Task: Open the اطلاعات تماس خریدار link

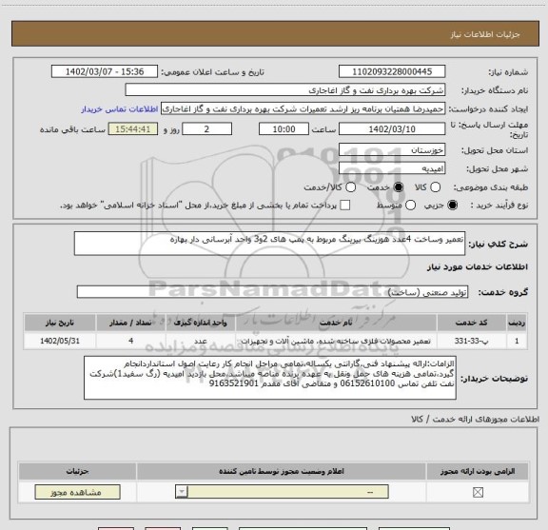Action: point(120,109)
